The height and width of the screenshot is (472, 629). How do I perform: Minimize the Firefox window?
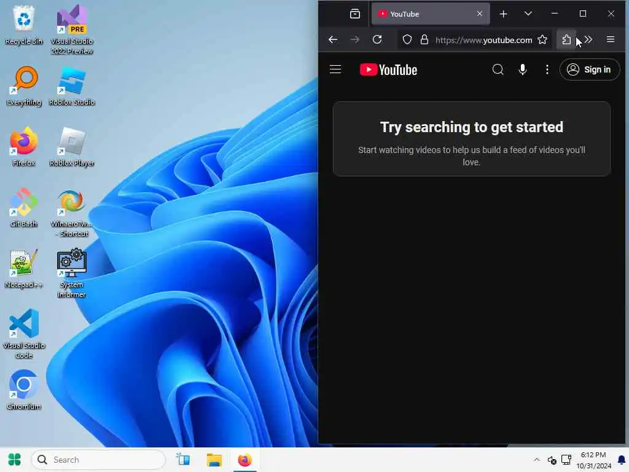(x=555, y=14)
